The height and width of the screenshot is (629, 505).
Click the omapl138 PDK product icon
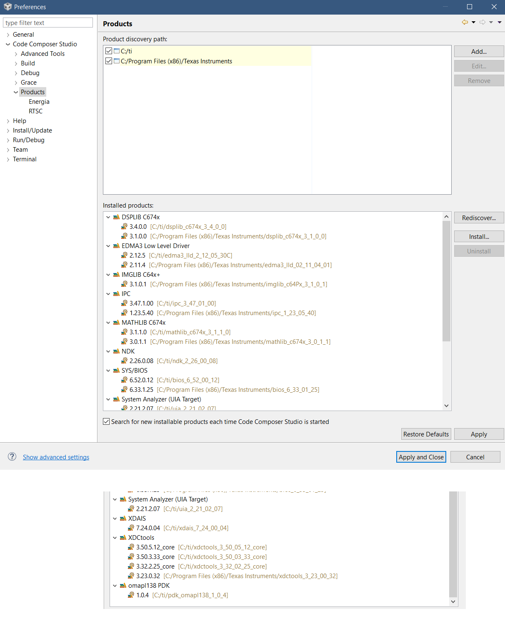(x=123, y=586)
